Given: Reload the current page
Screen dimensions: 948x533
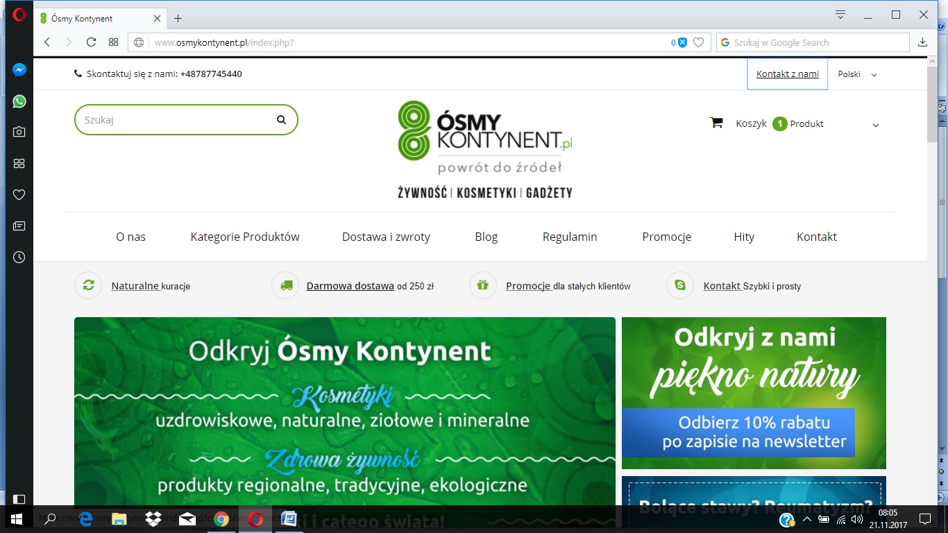Looking at the screenshot, I should pyautogui.click(x=91, y=42).
